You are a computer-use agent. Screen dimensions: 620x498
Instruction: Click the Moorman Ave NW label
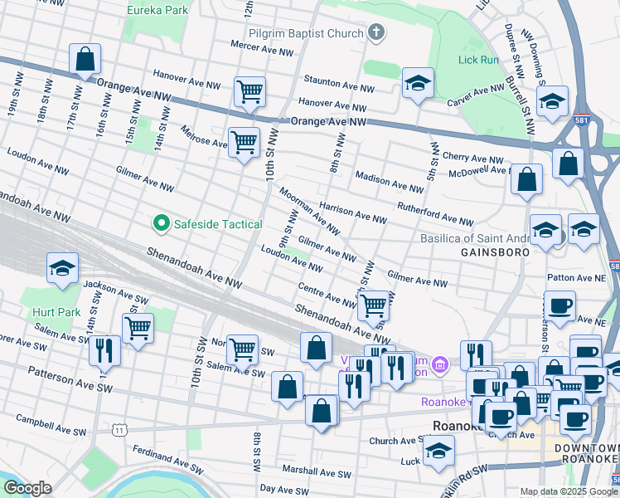point(310,211)
